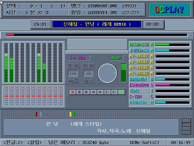Select the ESNARE00 instrument row
Viewport: 194px width, 146px height.
click(139, 85)
